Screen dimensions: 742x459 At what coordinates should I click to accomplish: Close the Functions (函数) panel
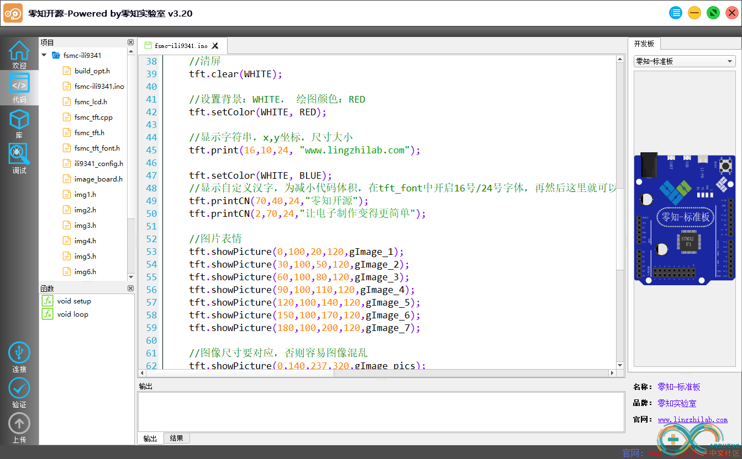pyautogui.click(x=130, y=289)
